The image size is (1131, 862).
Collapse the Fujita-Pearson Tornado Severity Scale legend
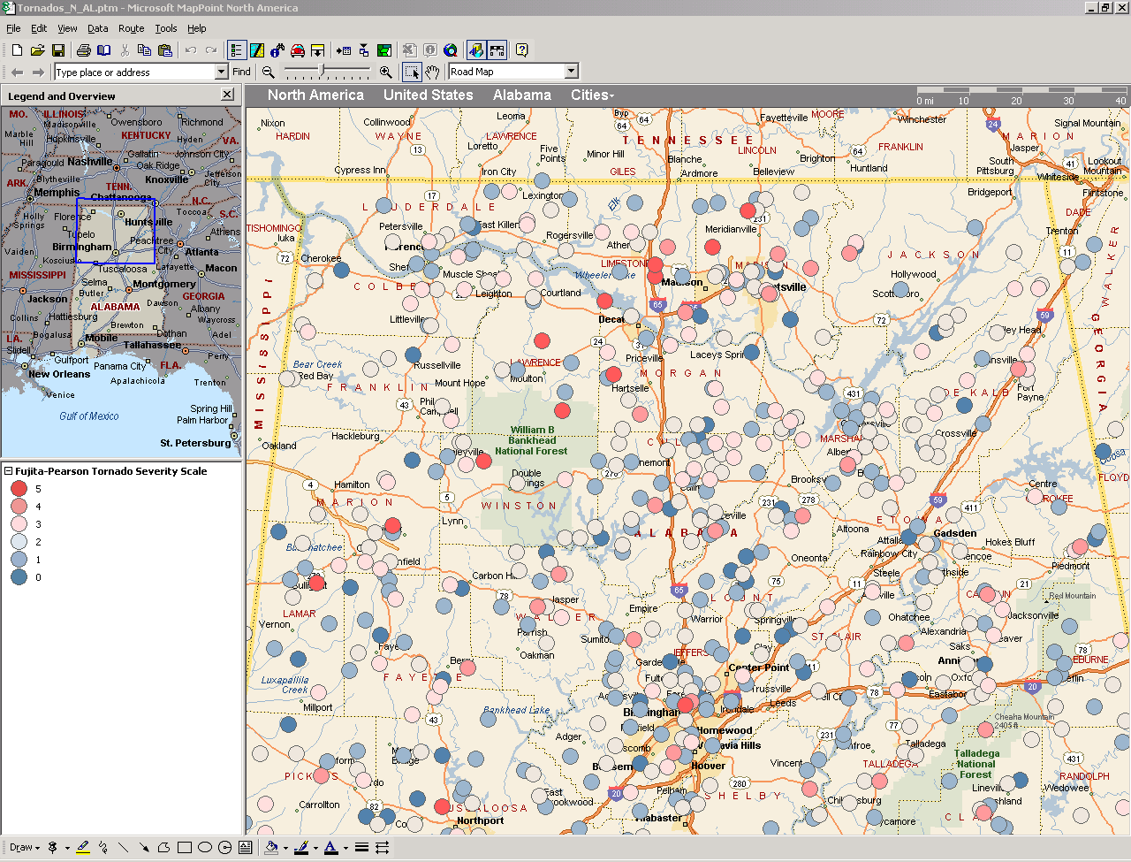8,471
